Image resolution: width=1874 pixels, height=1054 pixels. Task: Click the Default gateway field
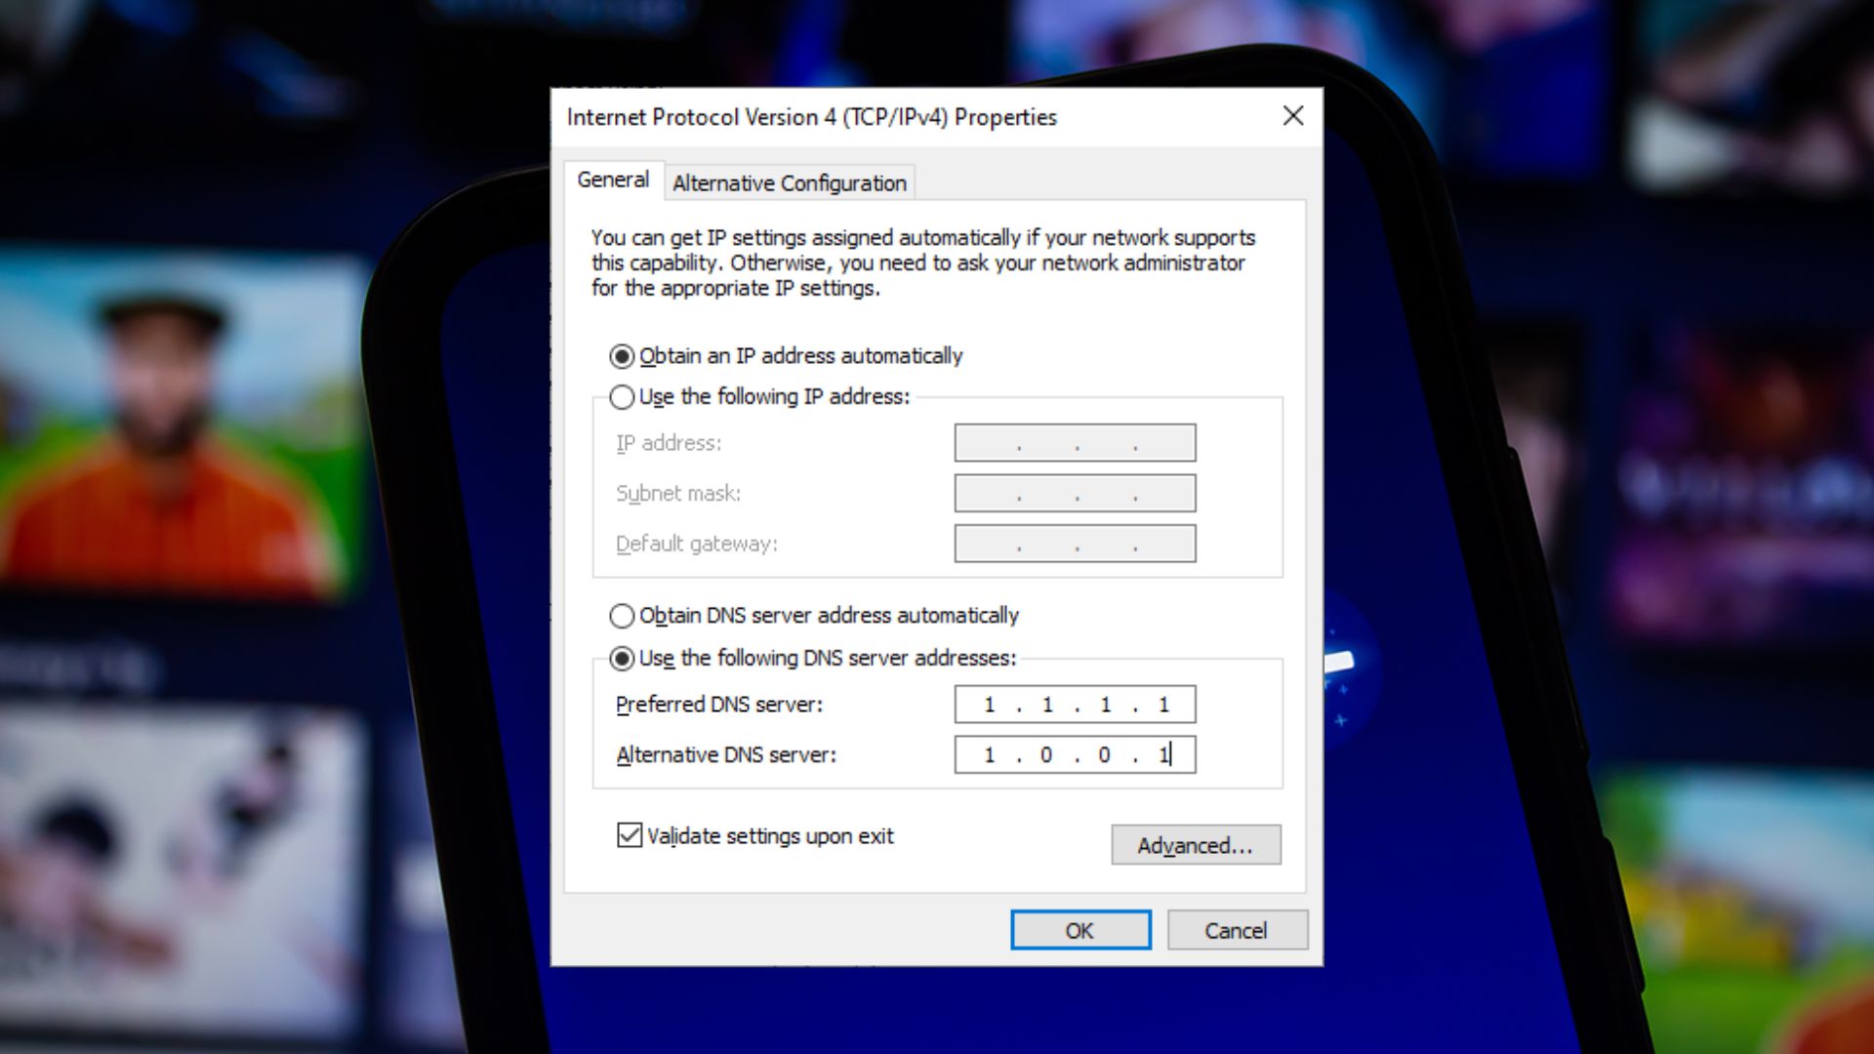[1075, 544]
